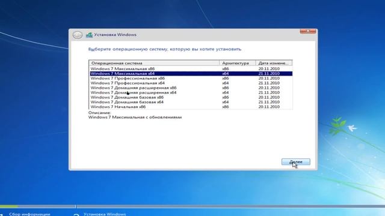This screenshot has width=385, height=216.
Task: Click the Установка Windows title icon
Action: [89, 35]
